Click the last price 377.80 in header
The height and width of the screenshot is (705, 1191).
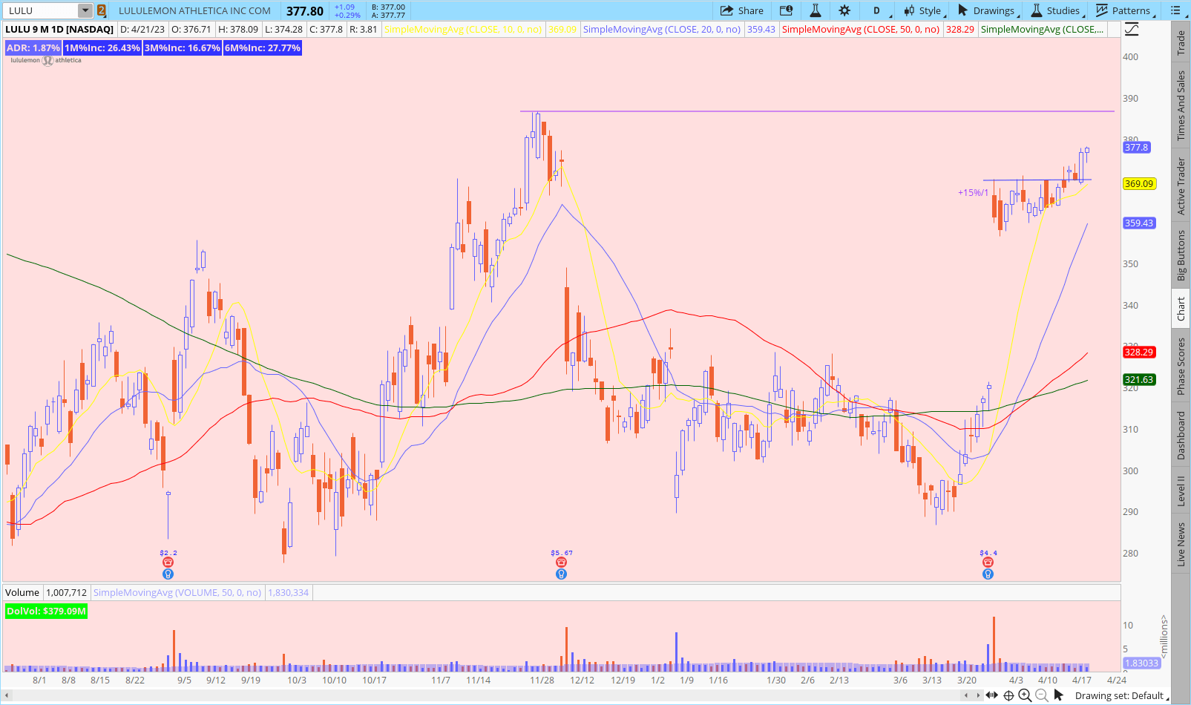point(305,10)
